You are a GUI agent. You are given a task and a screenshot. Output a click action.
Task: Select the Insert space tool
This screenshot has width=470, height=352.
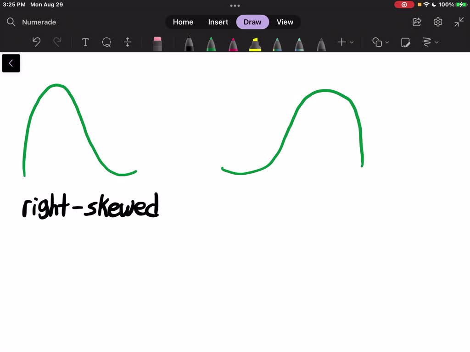coord(128,42)
